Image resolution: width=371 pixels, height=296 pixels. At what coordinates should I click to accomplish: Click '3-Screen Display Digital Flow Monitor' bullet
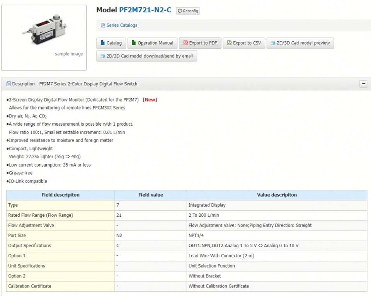coord(72,100)
